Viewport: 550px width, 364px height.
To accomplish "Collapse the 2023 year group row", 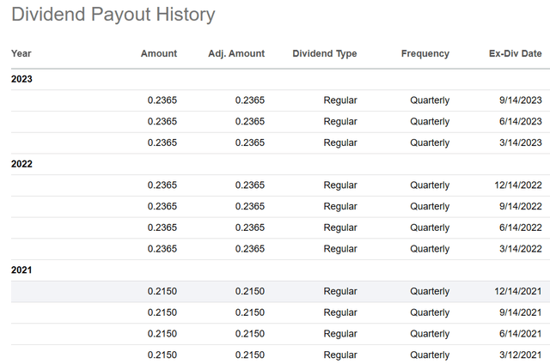I will pyautogui.click(x=22, y=79).
